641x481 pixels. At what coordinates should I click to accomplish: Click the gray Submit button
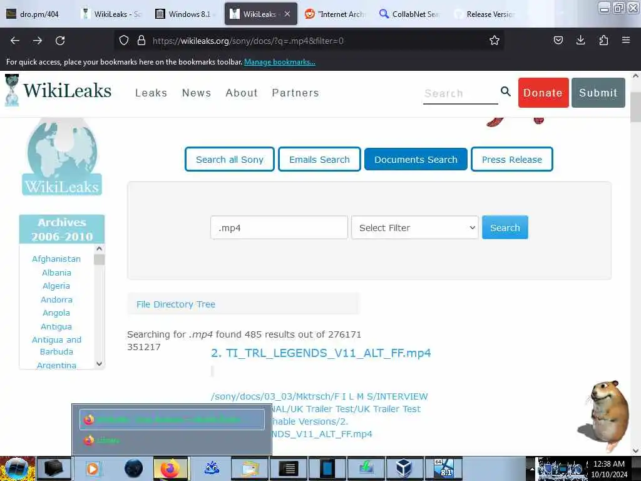598,93
